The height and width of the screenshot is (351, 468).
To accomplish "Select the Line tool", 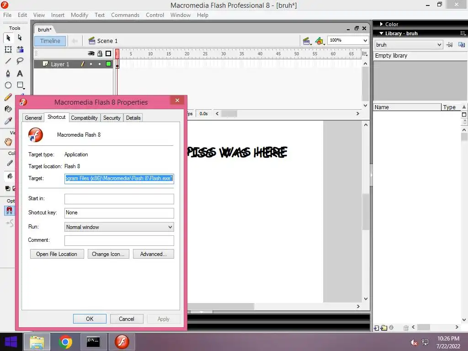I will click(x=8, y=61).
